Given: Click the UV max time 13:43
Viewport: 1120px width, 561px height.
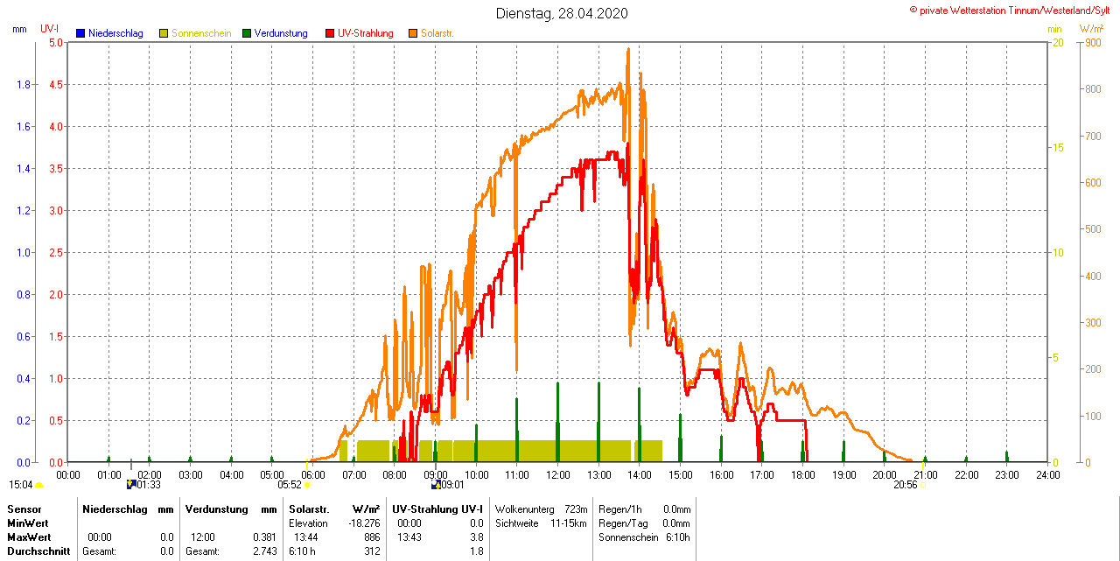Looking at the screenshot, I should point(409,537).
